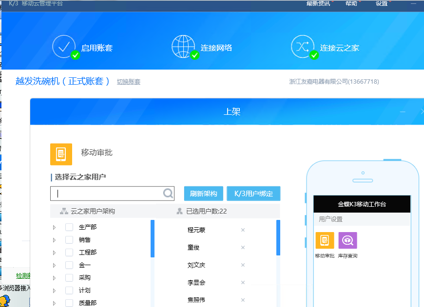Expand the 质量部 tree node
This screenshot has width=424, height=307.
[x=55, y=303]
